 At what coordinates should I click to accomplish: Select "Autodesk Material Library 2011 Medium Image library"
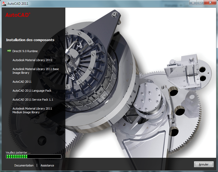(x=32, y=110)
